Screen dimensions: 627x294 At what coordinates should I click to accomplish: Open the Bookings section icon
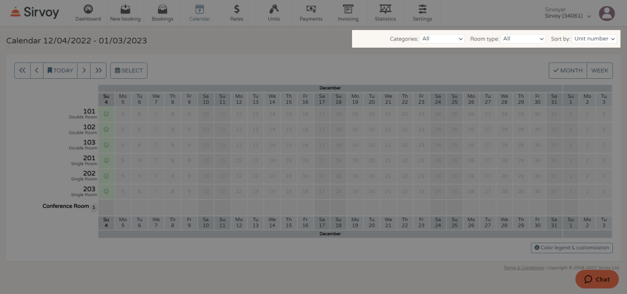pos(162,10)
